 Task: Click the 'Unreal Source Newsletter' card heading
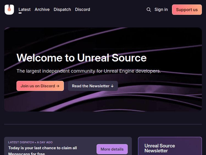click(160, 148)
